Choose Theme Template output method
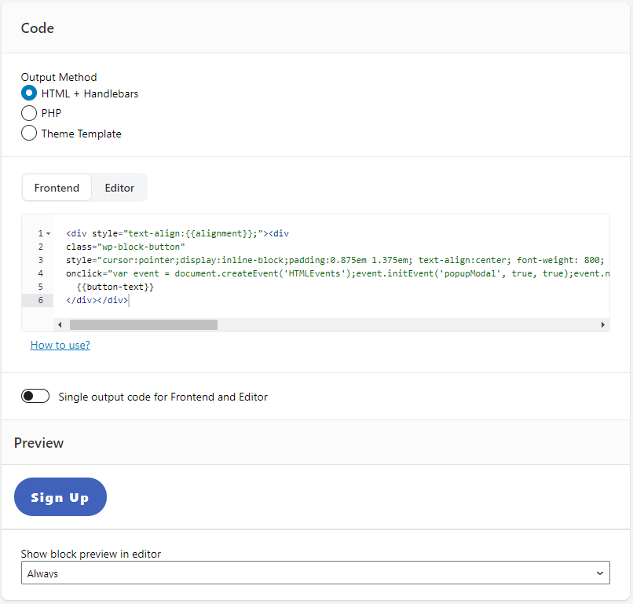 [x=28, y=134]
